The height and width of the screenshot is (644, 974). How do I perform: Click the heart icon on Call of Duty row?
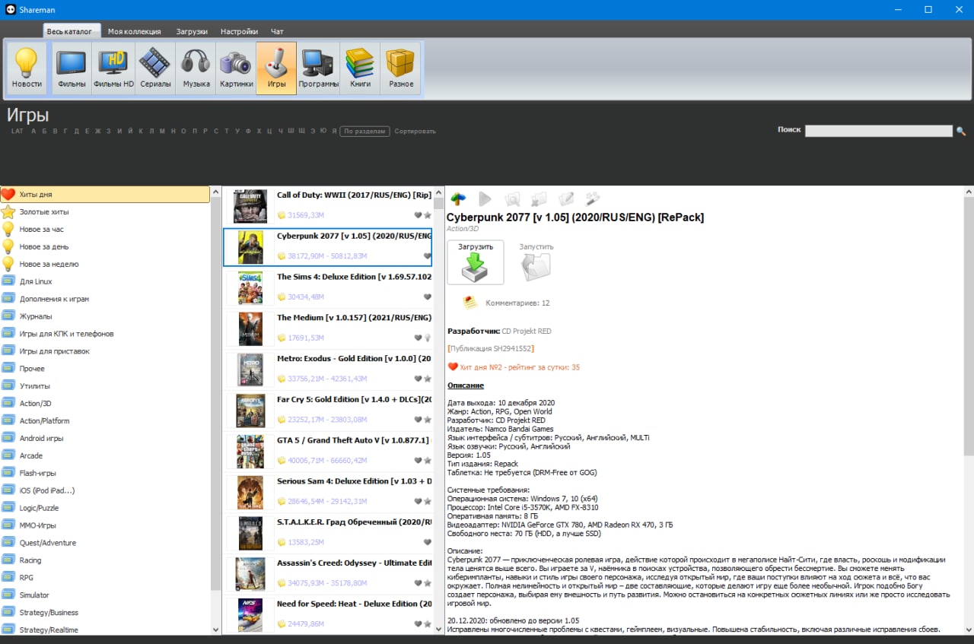coord(419,215)
